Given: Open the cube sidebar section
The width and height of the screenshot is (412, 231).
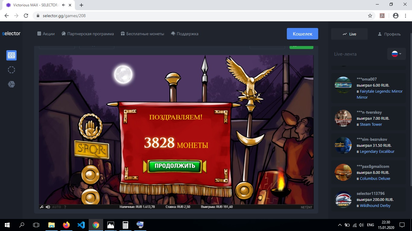Looking at the screenshot, I should [x=11, y=84].
